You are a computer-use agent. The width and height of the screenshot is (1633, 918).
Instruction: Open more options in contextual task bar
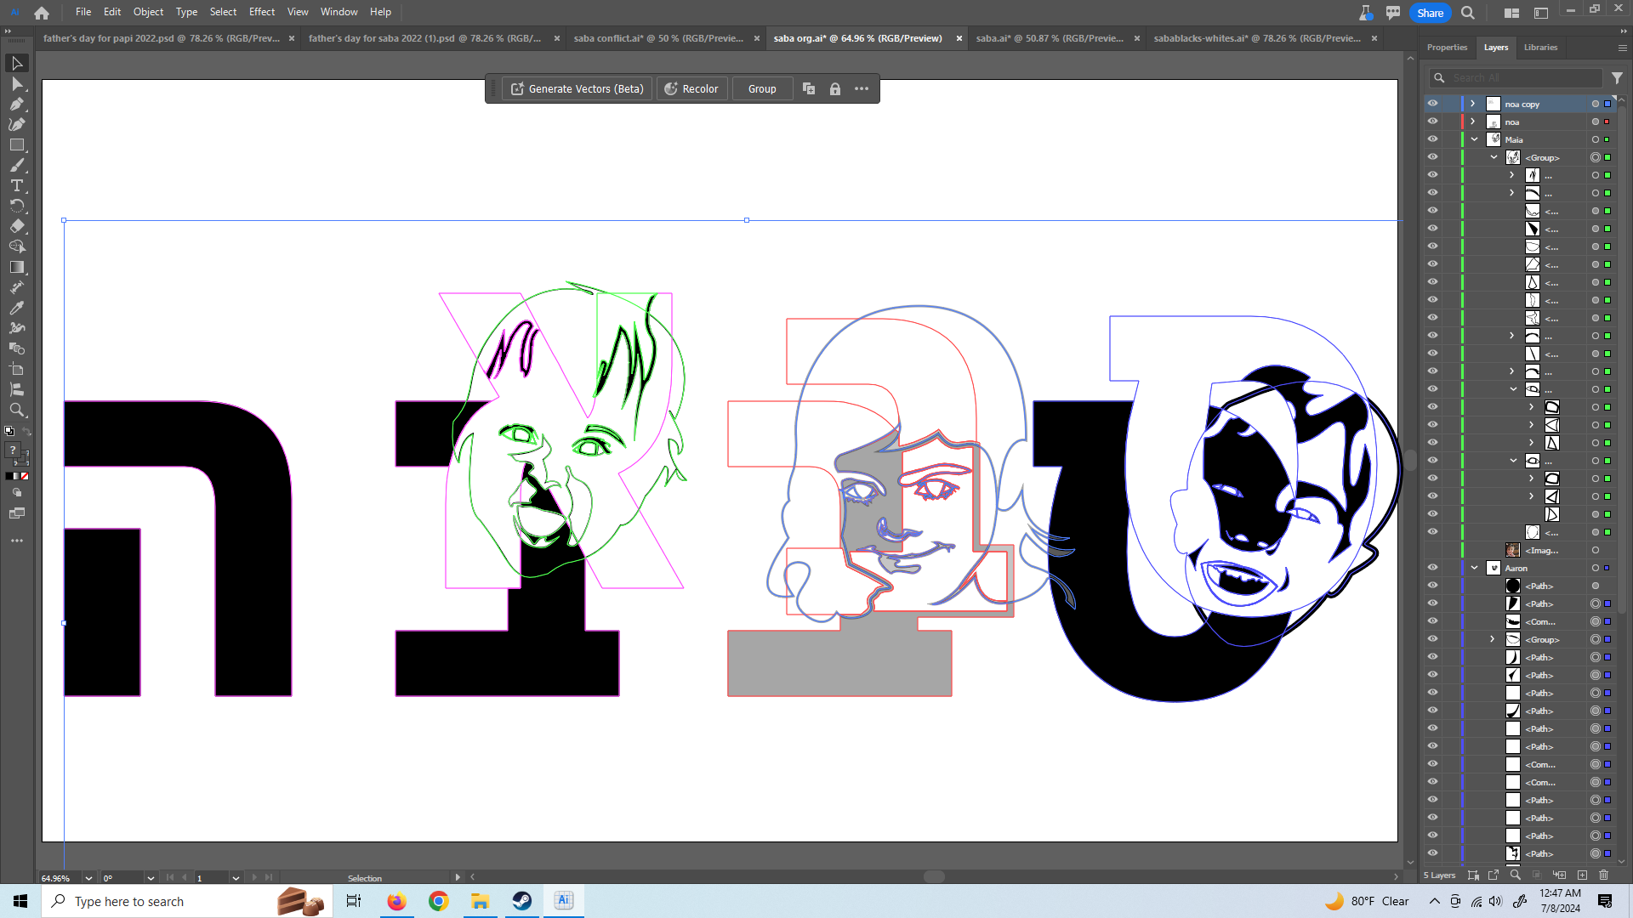pyautogui.click(x=862, y=89)
